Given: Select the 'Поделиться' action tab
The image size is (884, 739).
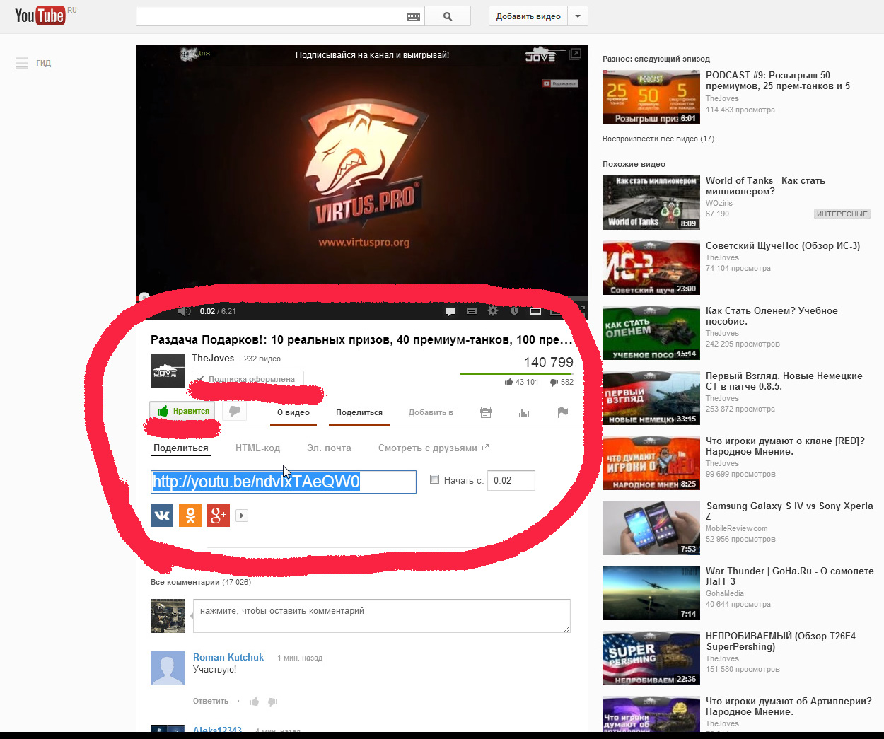Looking at the screenshot, I should [359, 412].
